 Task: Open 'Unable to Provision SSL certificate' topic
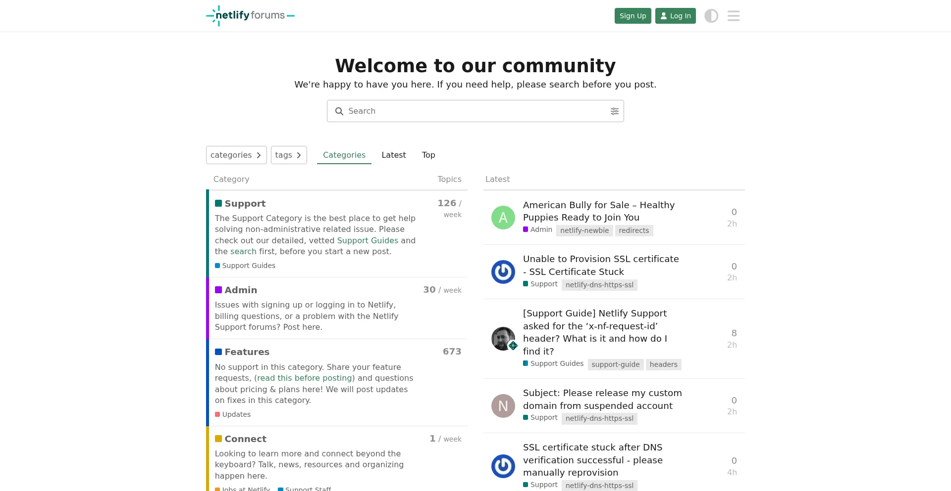(601, 265)
